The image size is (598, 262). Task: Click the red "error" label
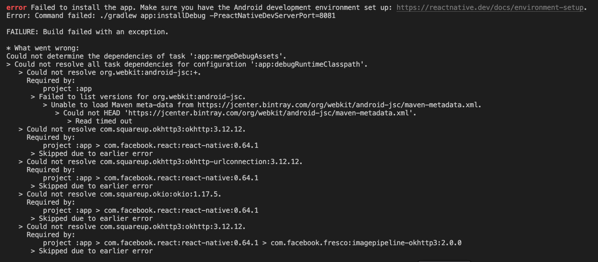(16, 8)
